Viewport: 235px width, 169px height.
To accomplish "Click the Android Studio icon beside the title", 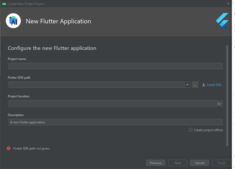I will pyautogui.click(x=13, y=21).
